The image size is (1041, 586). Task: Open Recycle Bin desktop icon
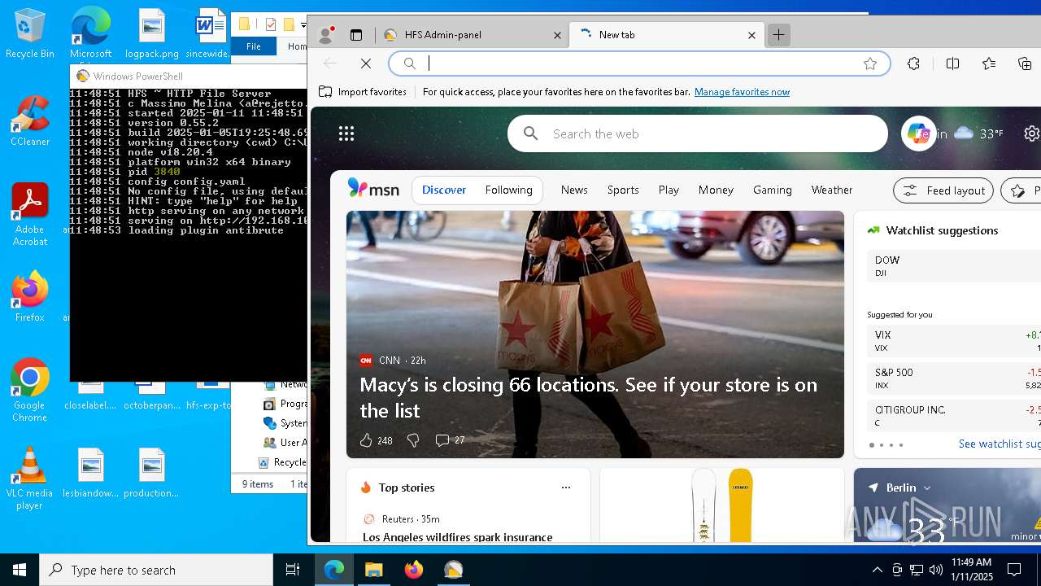click(30, 34)
